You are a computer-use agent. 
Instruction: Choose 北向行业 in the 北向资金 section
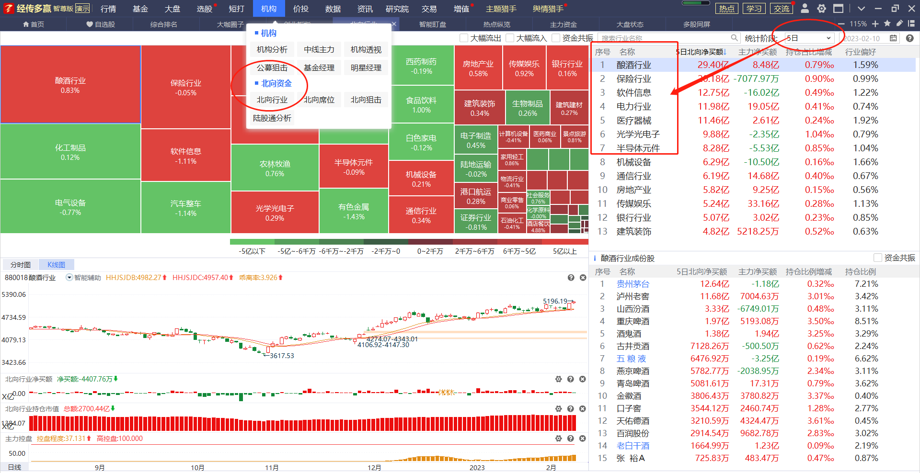(x=272, y=100)
